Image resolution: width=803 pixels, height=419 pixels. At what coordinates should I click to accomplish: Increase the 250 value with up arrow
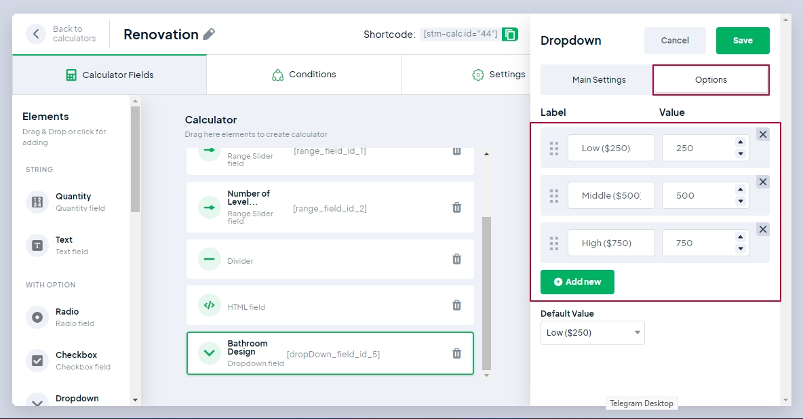coord(741,142)
